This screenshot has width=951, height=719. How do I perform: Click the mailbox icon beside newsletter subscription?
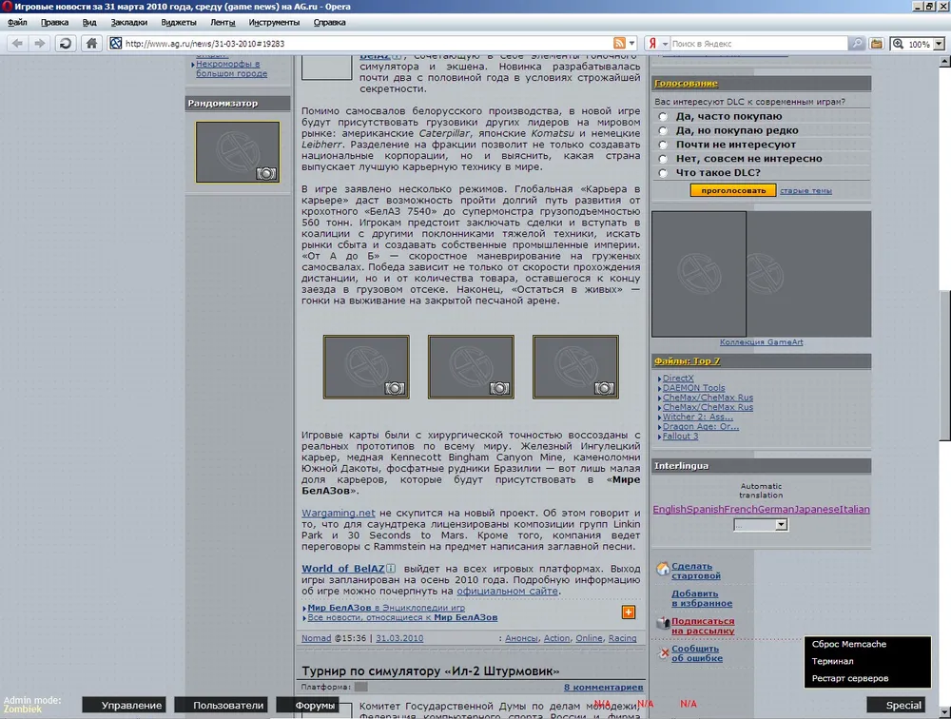tap(663, 623)
